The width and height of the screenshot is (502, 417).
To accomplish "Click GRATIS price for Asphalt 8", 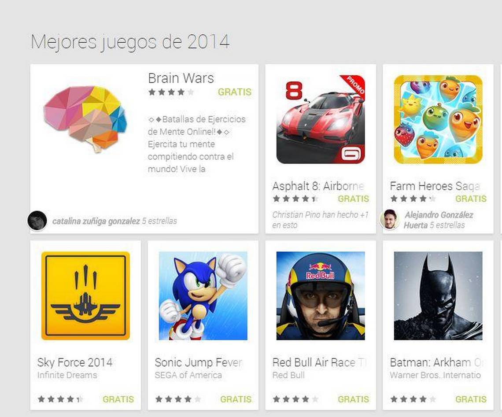I will pos(354,199).
